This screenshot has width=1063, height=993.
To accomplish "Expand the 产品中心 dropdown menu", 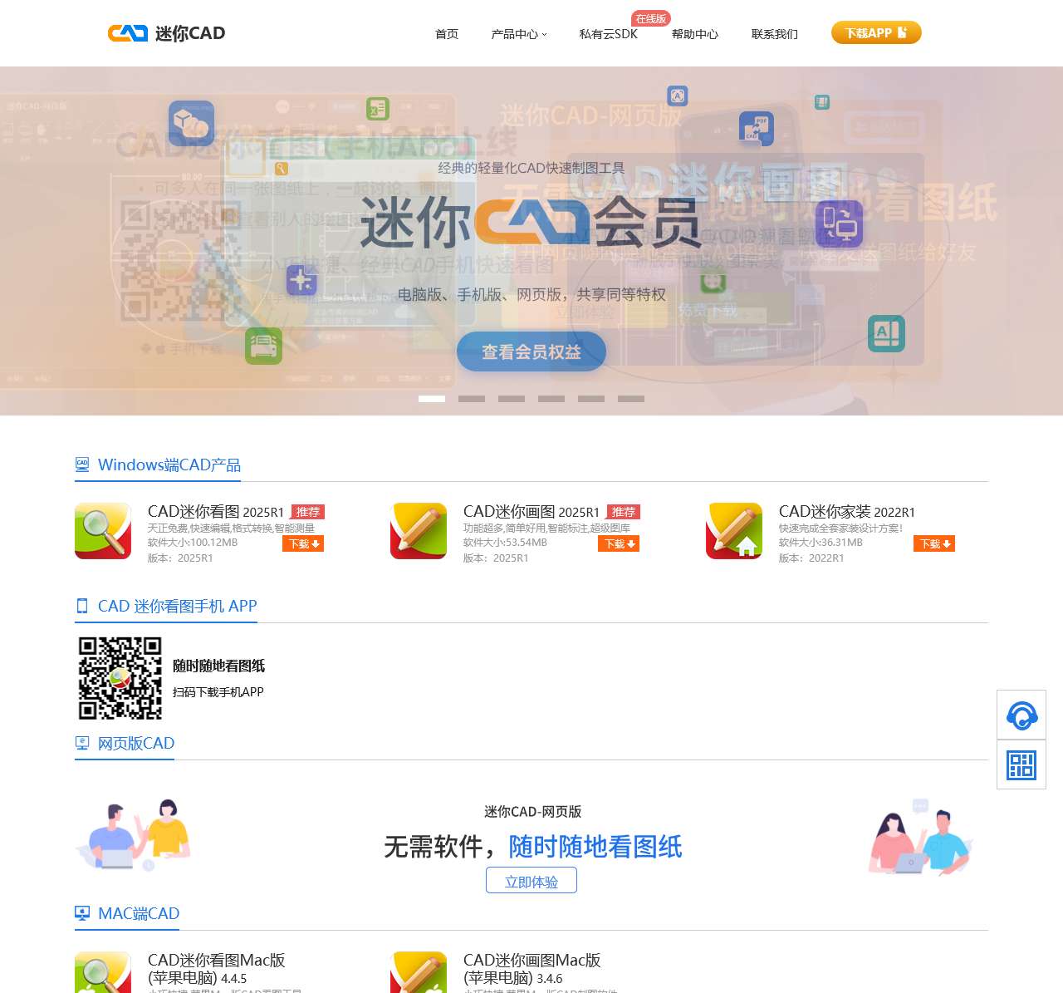I will pyautogui.click(x=519, y=34).
